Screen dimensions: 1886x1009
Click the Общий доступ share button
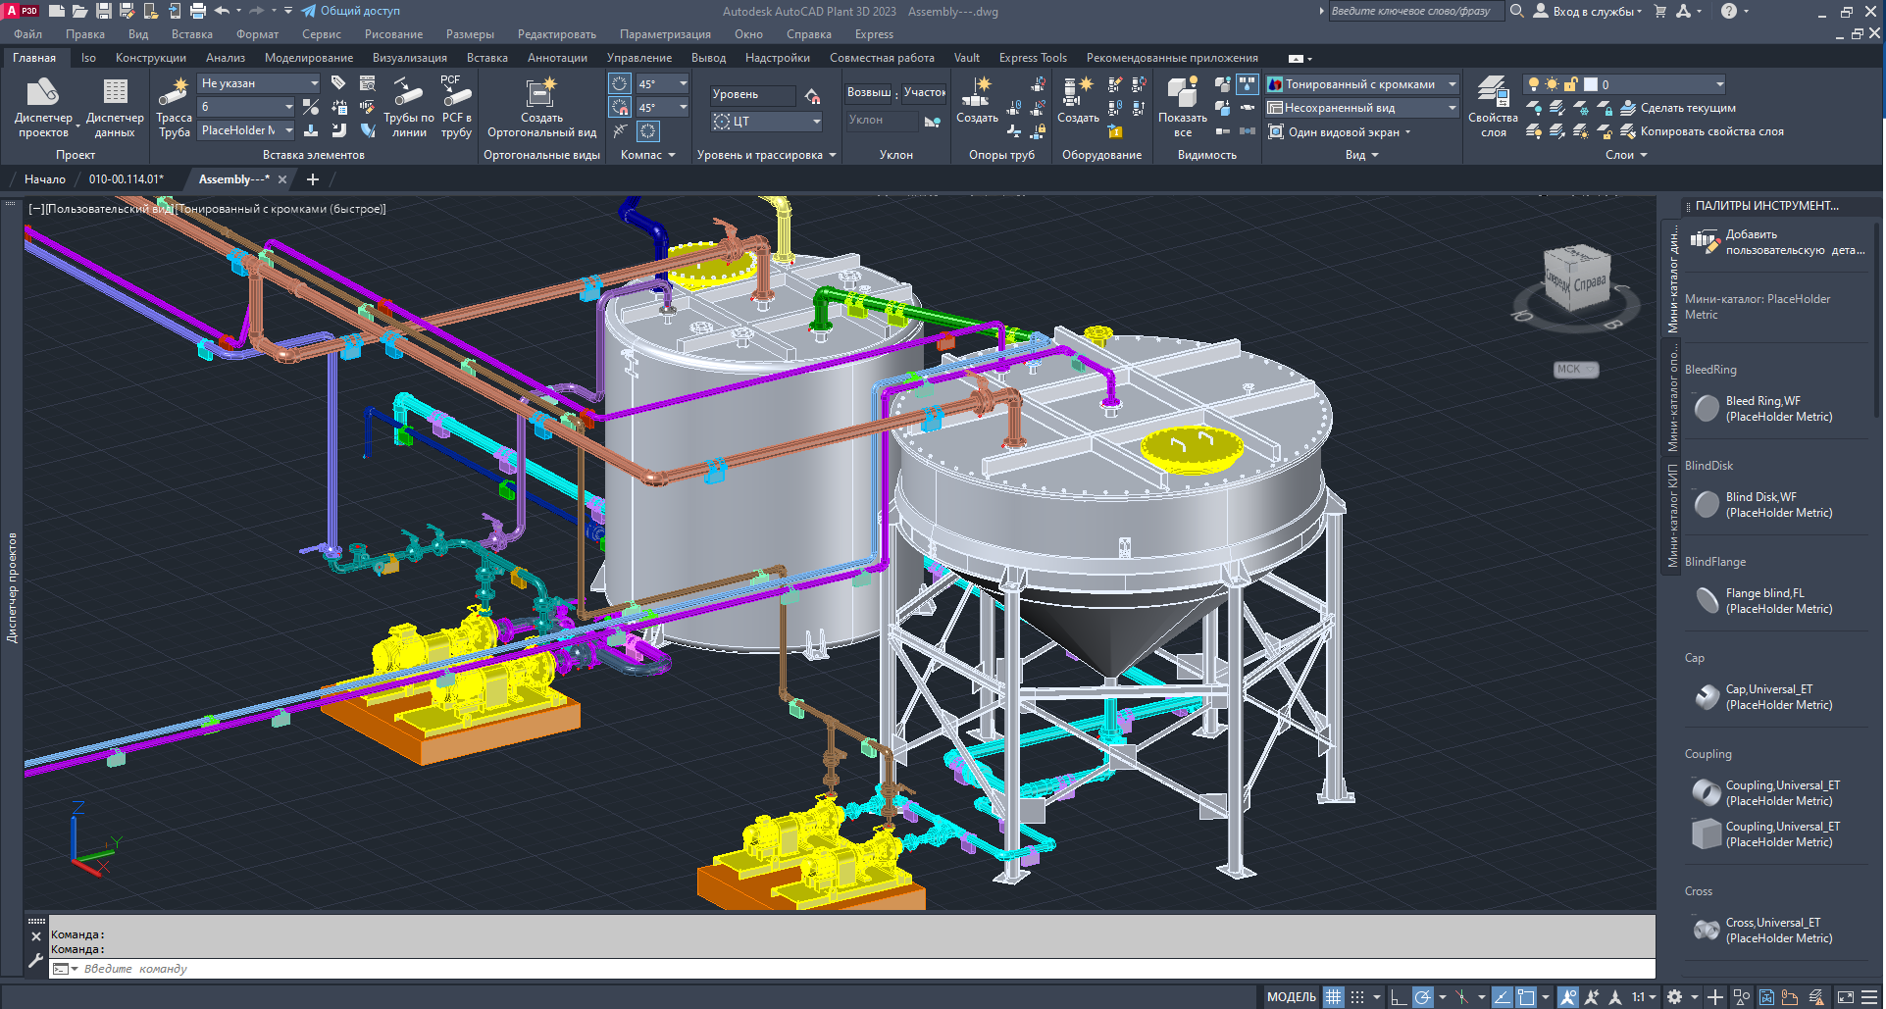click(350, 11)
